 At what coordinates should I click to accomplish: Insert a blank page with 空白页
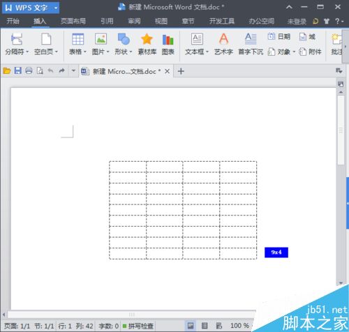click(46, 44)
